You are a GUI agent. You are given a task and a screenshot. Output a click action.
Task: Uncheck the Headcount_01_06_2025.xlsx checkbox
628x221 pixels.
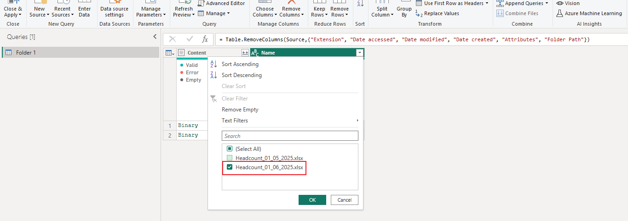pos(230,167)
